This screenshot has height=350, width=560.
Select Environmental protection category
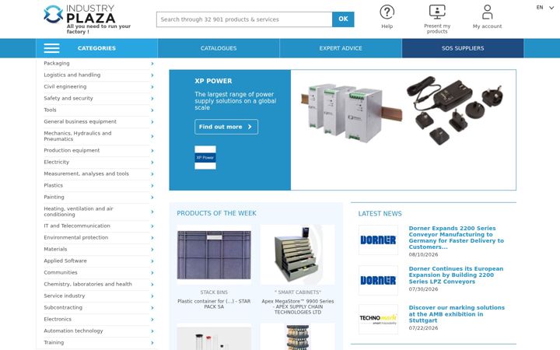[x=75, y=237]
